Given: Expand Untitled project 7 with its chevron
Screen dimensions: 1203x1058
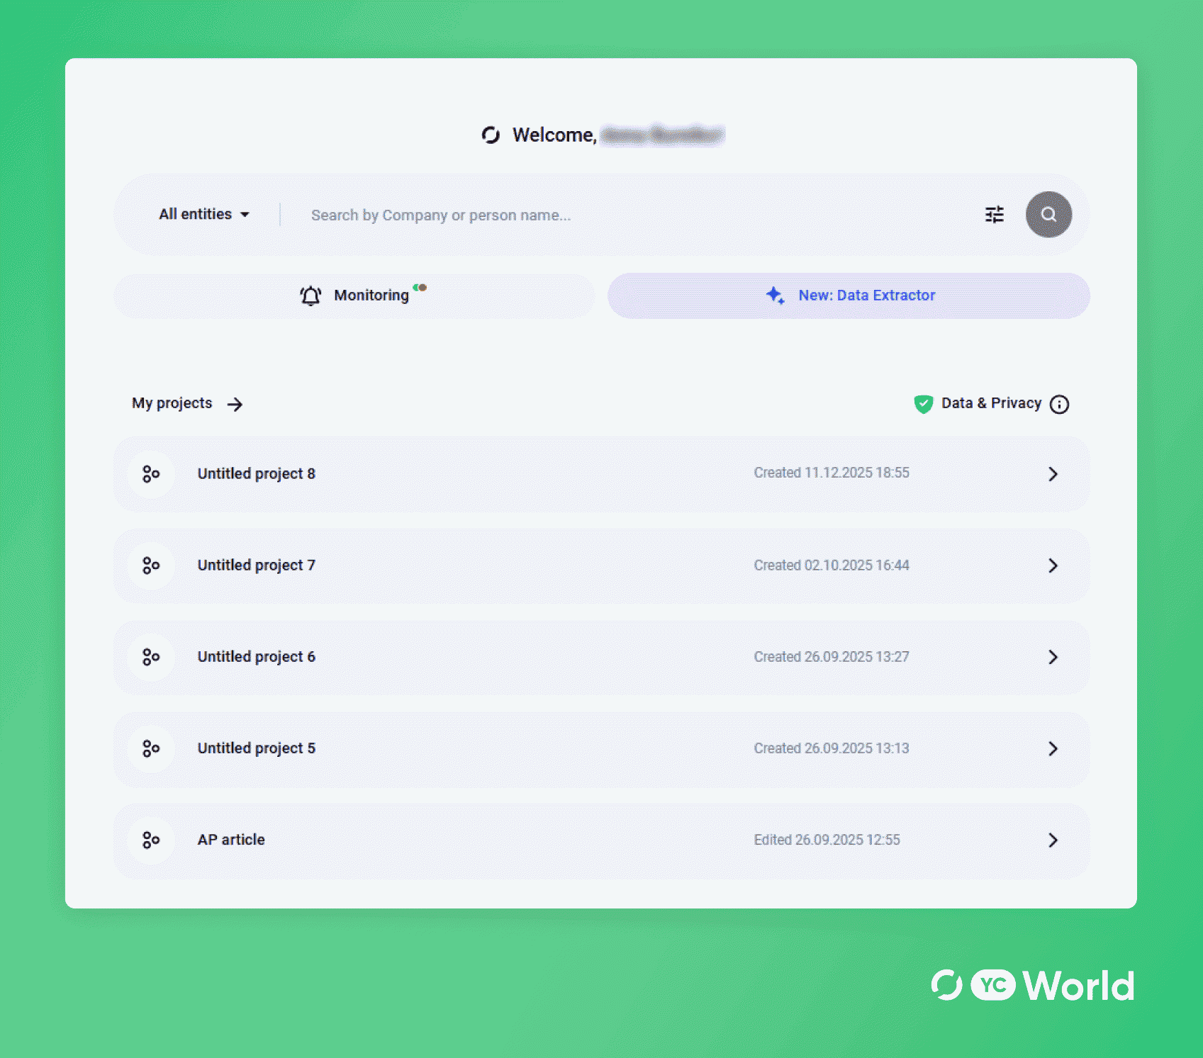Looking at the screenshot, I should pyautogui.click(x=1053, y=565).
